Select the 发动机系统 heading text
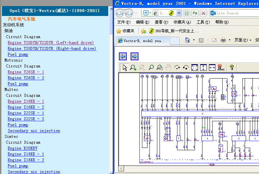This screenshot has width=259, height=174. (13, 25)
